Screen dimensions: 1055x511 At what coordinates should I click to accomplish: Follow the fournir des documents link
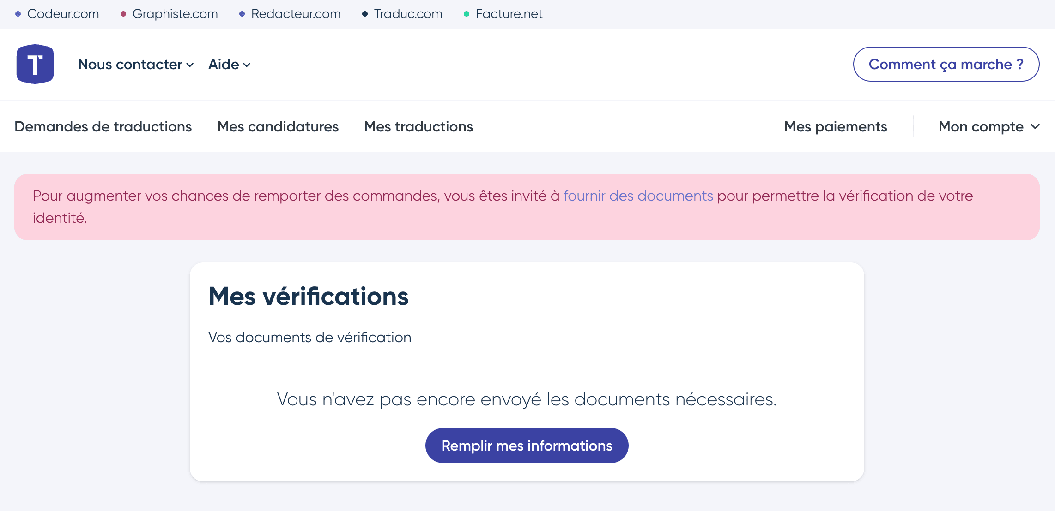point(638,196)
